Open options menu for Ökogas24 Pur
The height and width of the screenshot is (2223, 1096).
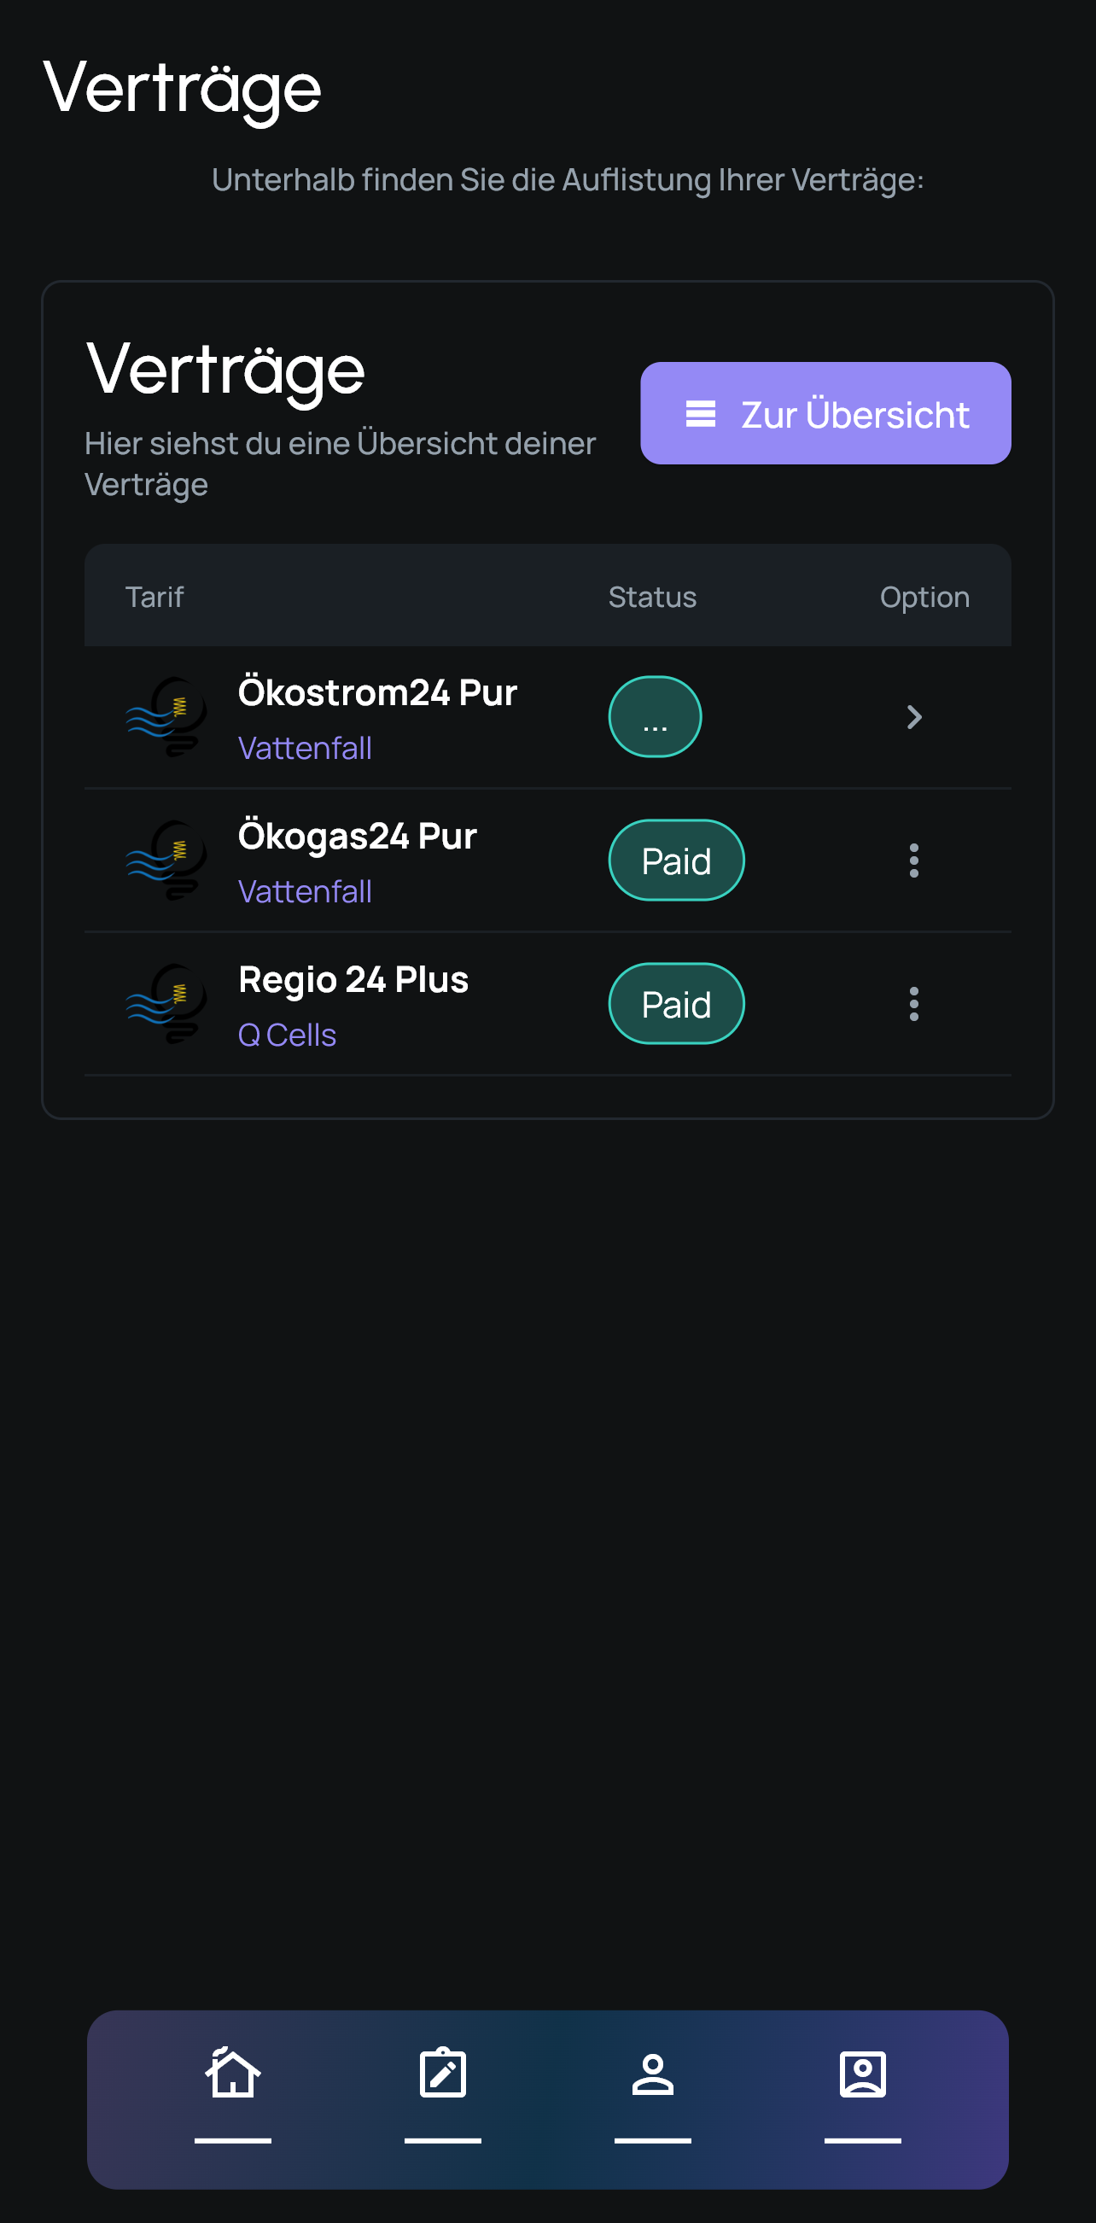[x=914, y=861]
